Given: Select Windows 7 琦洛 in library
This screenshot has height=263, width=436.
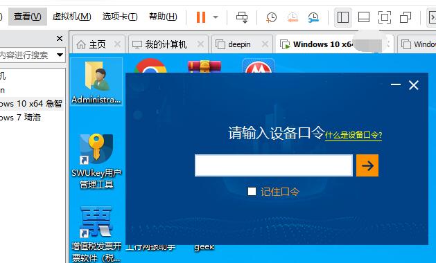Looking at the screenshot, I should 21,118.
